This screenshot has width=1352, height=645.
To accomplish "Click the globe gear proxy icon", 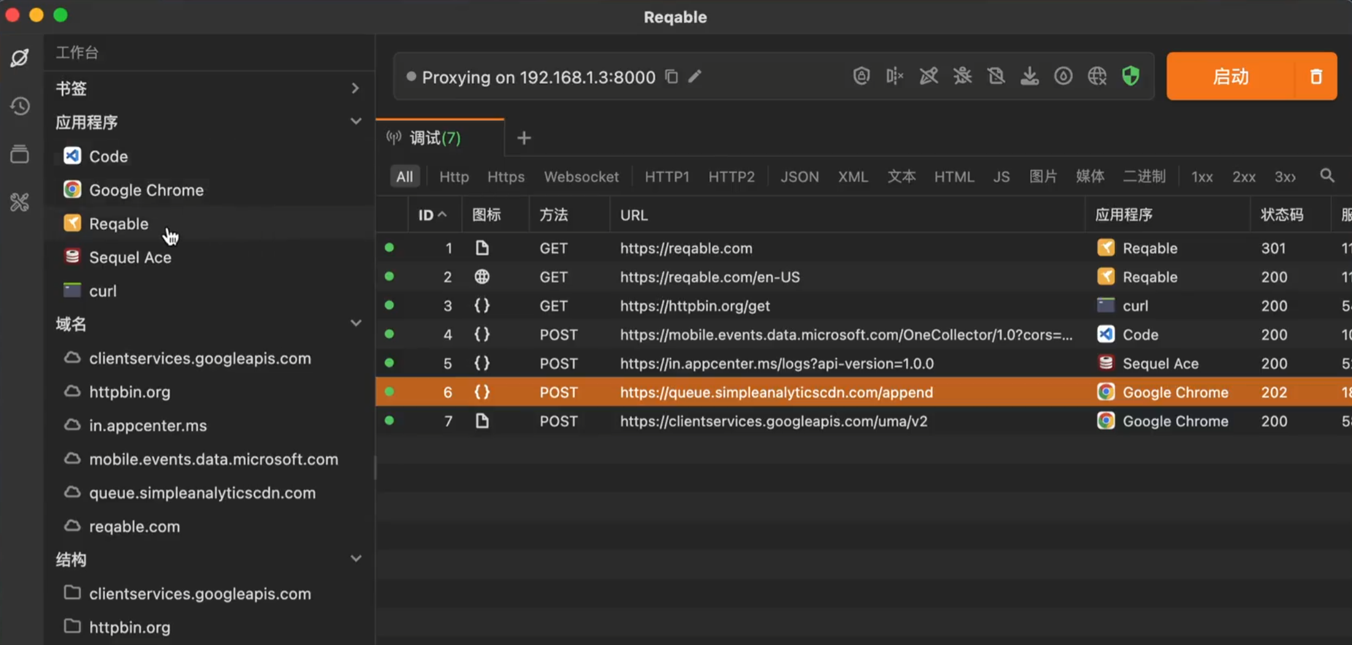I will [1097, 76].
